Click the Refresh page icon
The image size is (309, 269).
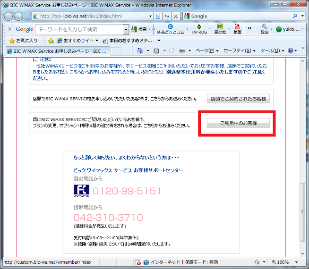pyautogui.click(x=167, y=16)
